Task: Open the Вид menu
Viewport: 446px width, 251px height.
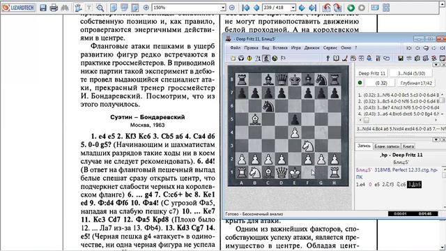Action: coord(266,48)
